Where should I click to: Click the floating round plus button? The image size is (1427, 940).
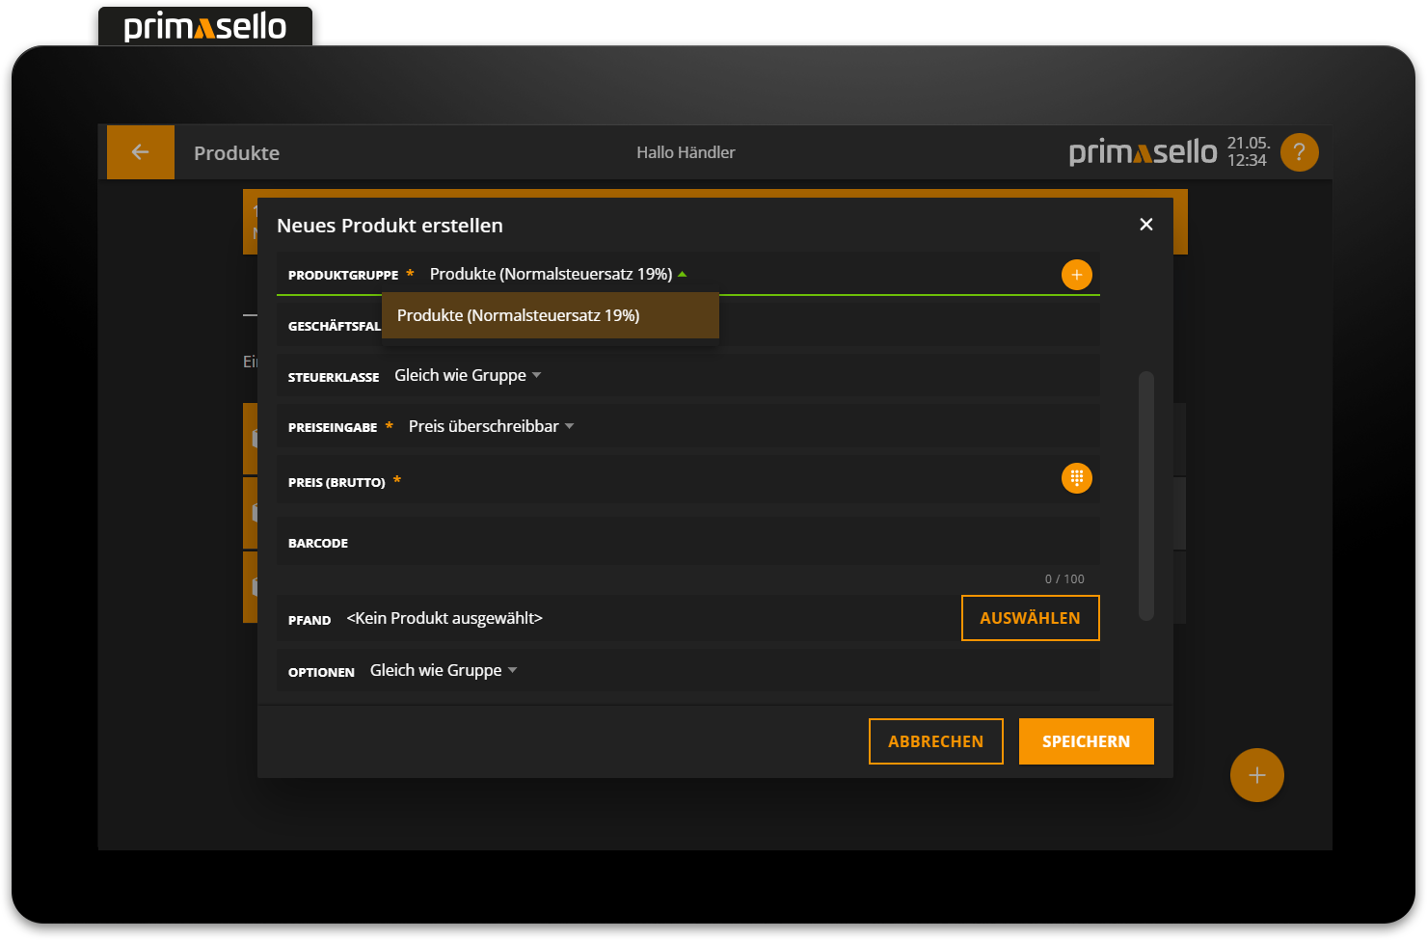click(x=1256, y=775)
